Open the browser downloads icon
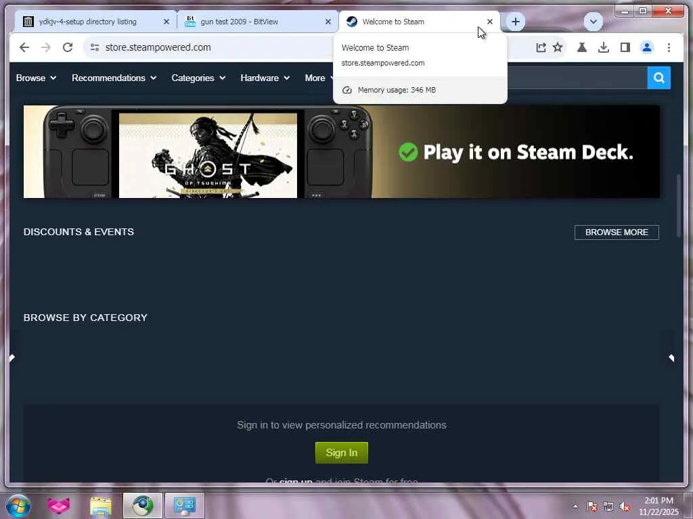Viewport: 693px width, 519px height. [x=603, y=47]
